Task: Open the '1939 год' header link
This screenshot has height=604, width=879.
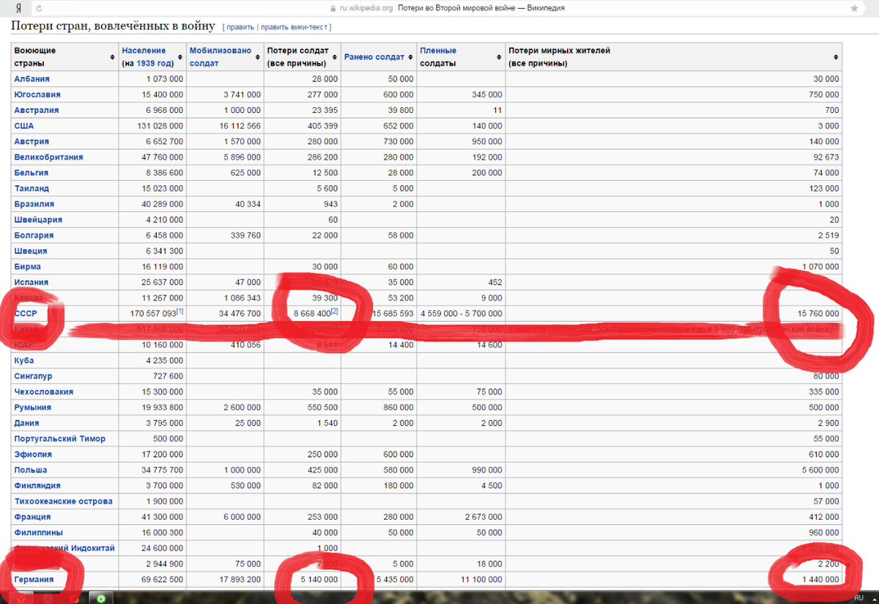Action: point(155,64)
